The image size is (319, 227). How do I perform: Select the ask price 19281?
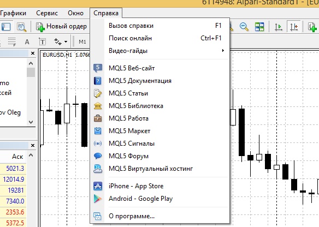point(16,190)
